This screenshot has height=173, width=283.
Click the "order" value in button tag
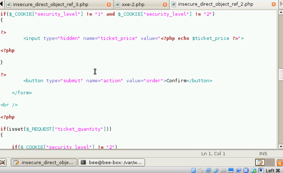tap(153, 80)
